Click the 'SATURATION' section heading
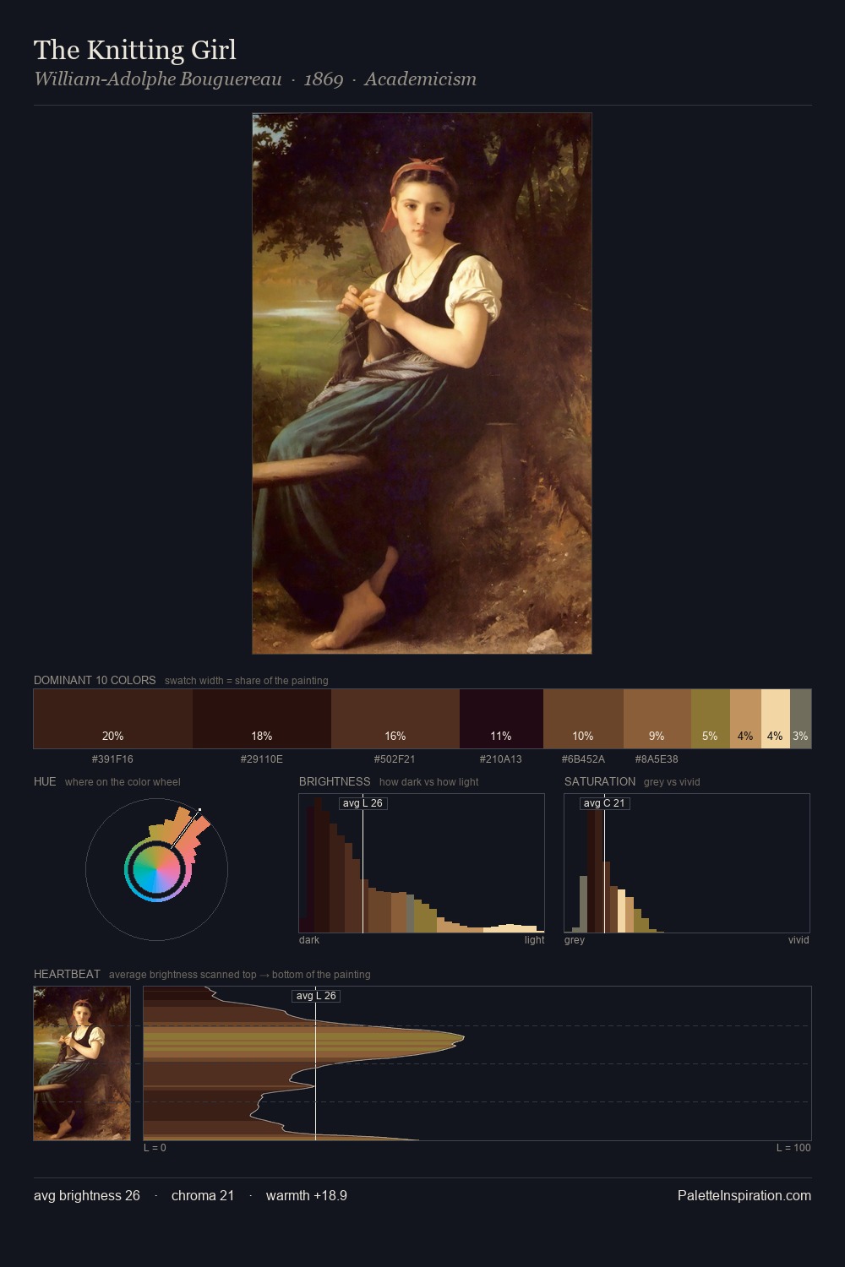The width and height of the screenshot is (845, 1267). coord(600,781)
